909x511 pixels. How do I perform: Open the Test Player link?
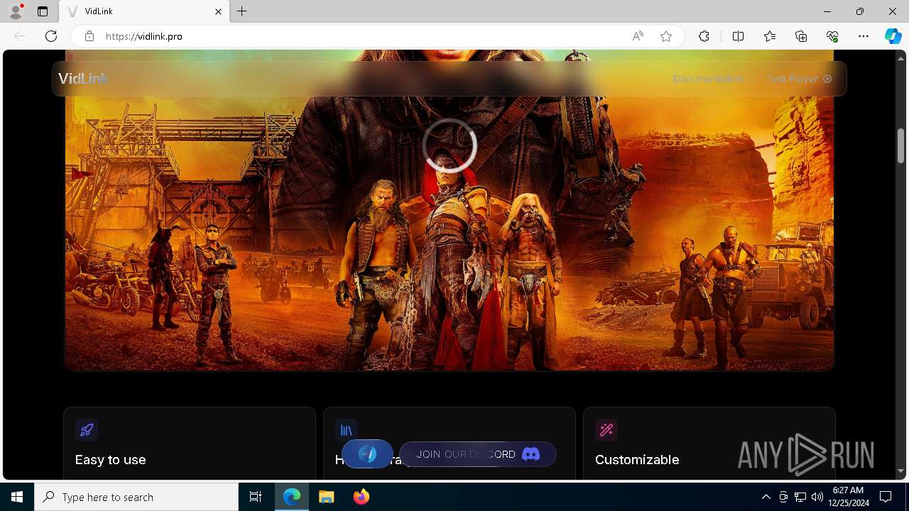tap(799, 79)
